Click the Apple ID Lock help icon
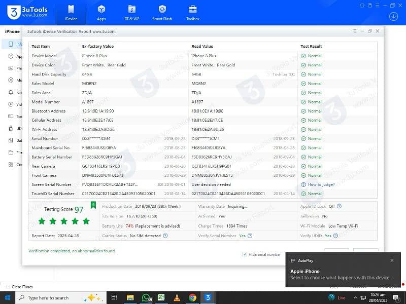Viewport: 406px width, 304px height. coord(339,206)
